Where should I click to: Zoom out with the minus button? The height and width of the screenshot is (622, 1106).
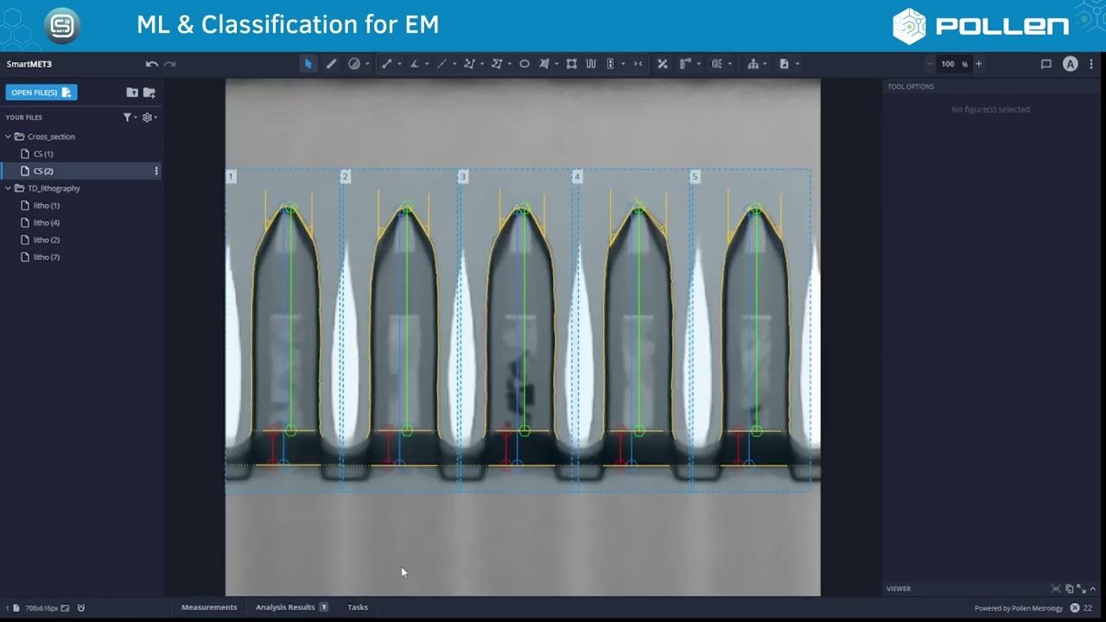click(930, 64)
